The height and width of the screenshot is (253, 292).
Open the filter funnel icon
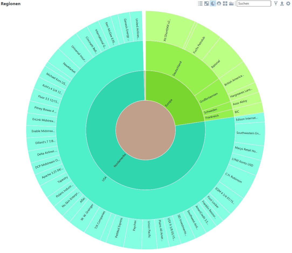pos(276,3)
